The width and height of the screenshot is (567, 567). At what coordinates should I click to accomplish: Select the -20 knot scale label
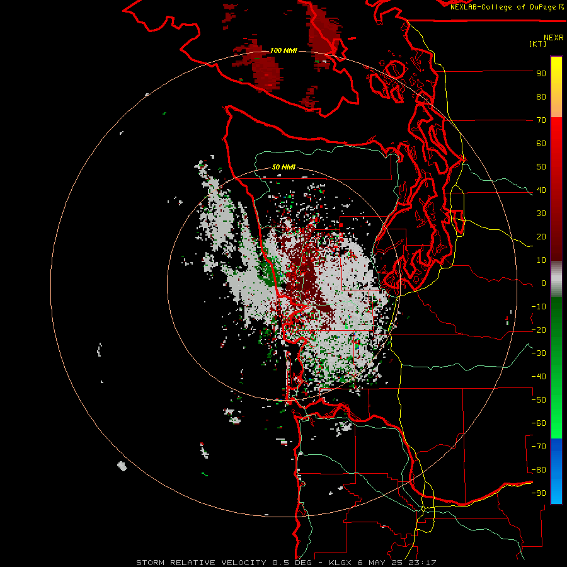pyautogui.click(x=539, y=330)
